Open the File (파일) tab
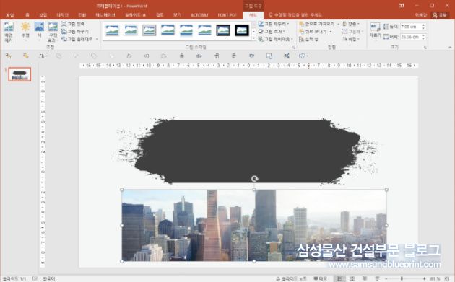The height and width of the screenshot is (282, 455). coord(10,14)
